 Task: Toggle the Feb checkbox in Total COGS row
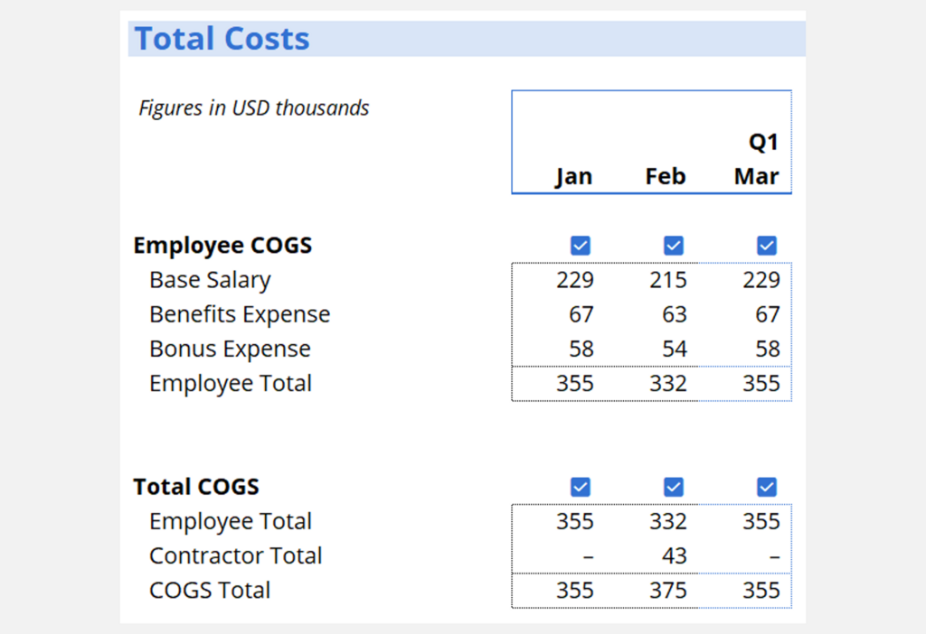point(674,488)
